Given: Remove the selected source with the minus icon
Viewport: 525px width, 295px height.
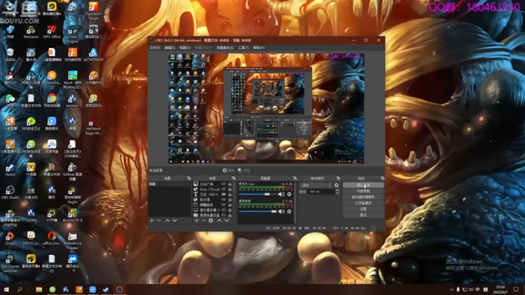Looking at the screenshot, I should (x=203, y=221).
